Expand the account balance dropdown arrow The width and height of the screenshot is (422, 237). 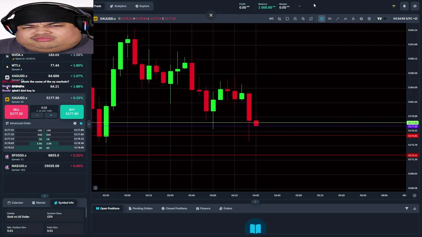[x=299, y=6]
